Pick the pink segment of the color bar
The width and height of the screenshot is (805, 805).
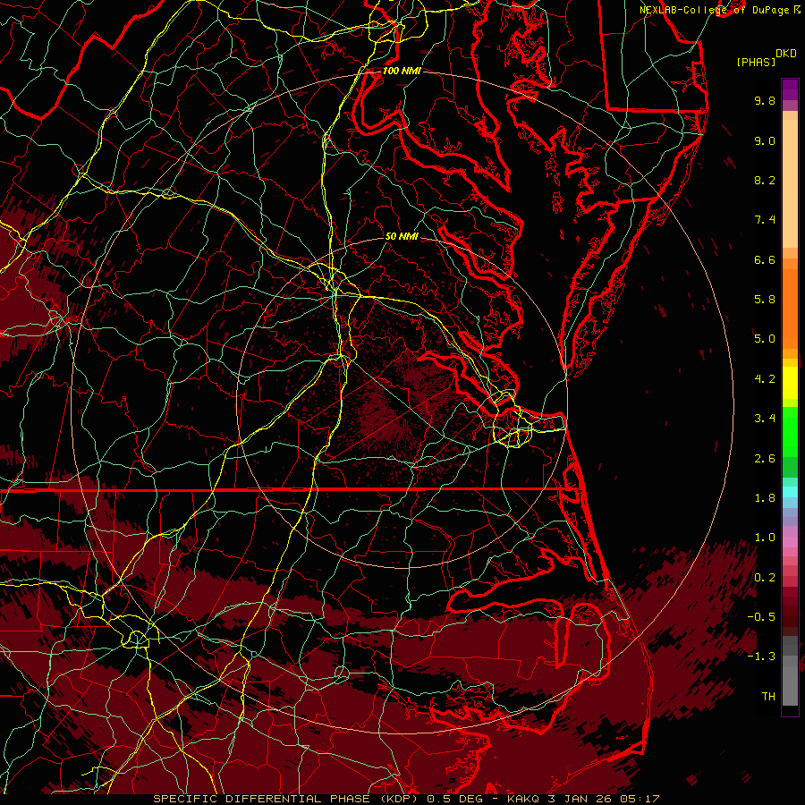(x=790, y=542)
